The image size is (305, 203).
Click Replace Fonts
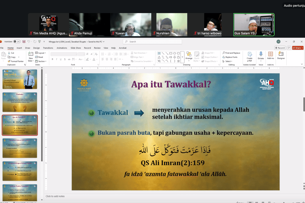click(x=230, y=57)
